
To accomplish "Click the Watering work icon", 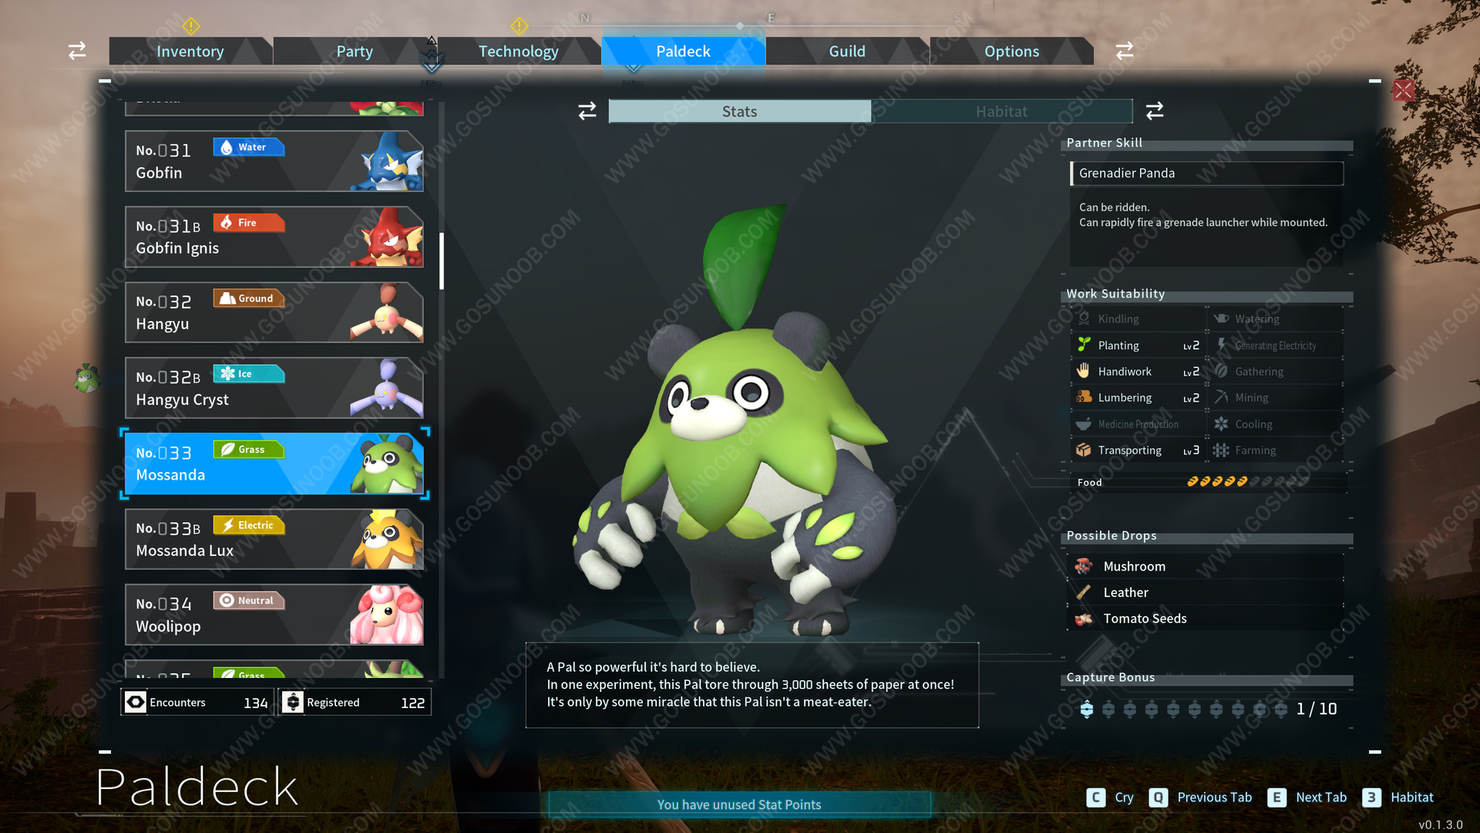I will tap(1222, 319).
